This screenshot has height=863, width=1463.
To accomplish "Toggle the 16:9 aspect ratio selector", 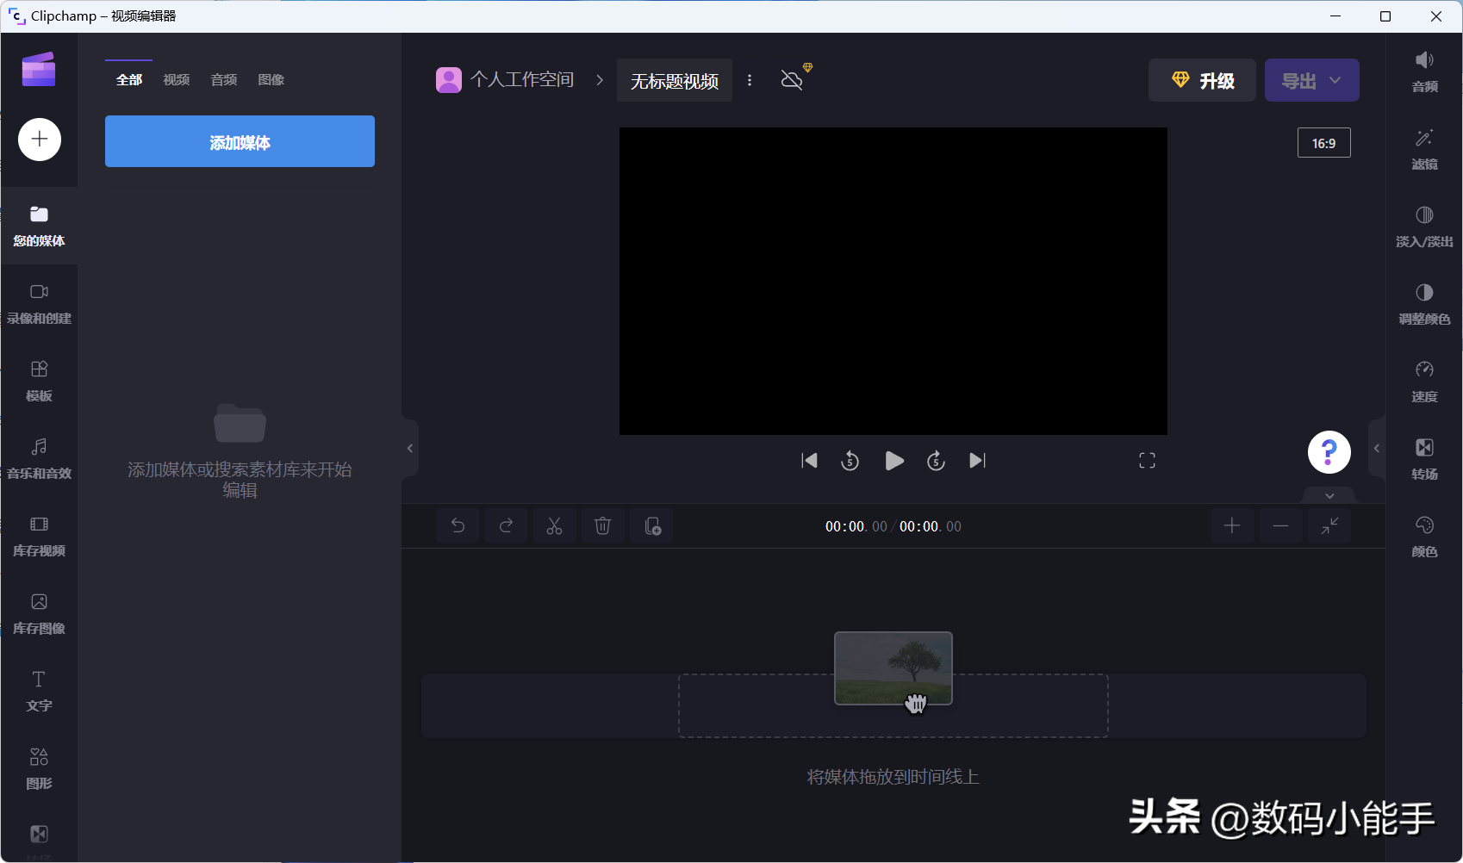I will coord(1323,143).
